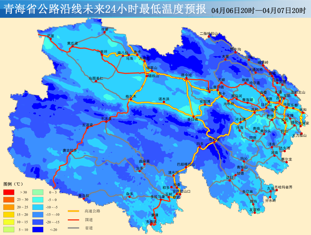Click the 杂多 station marker
This screenshot has height=235, width=311.
pyautogui.click(x=130, y=197)
